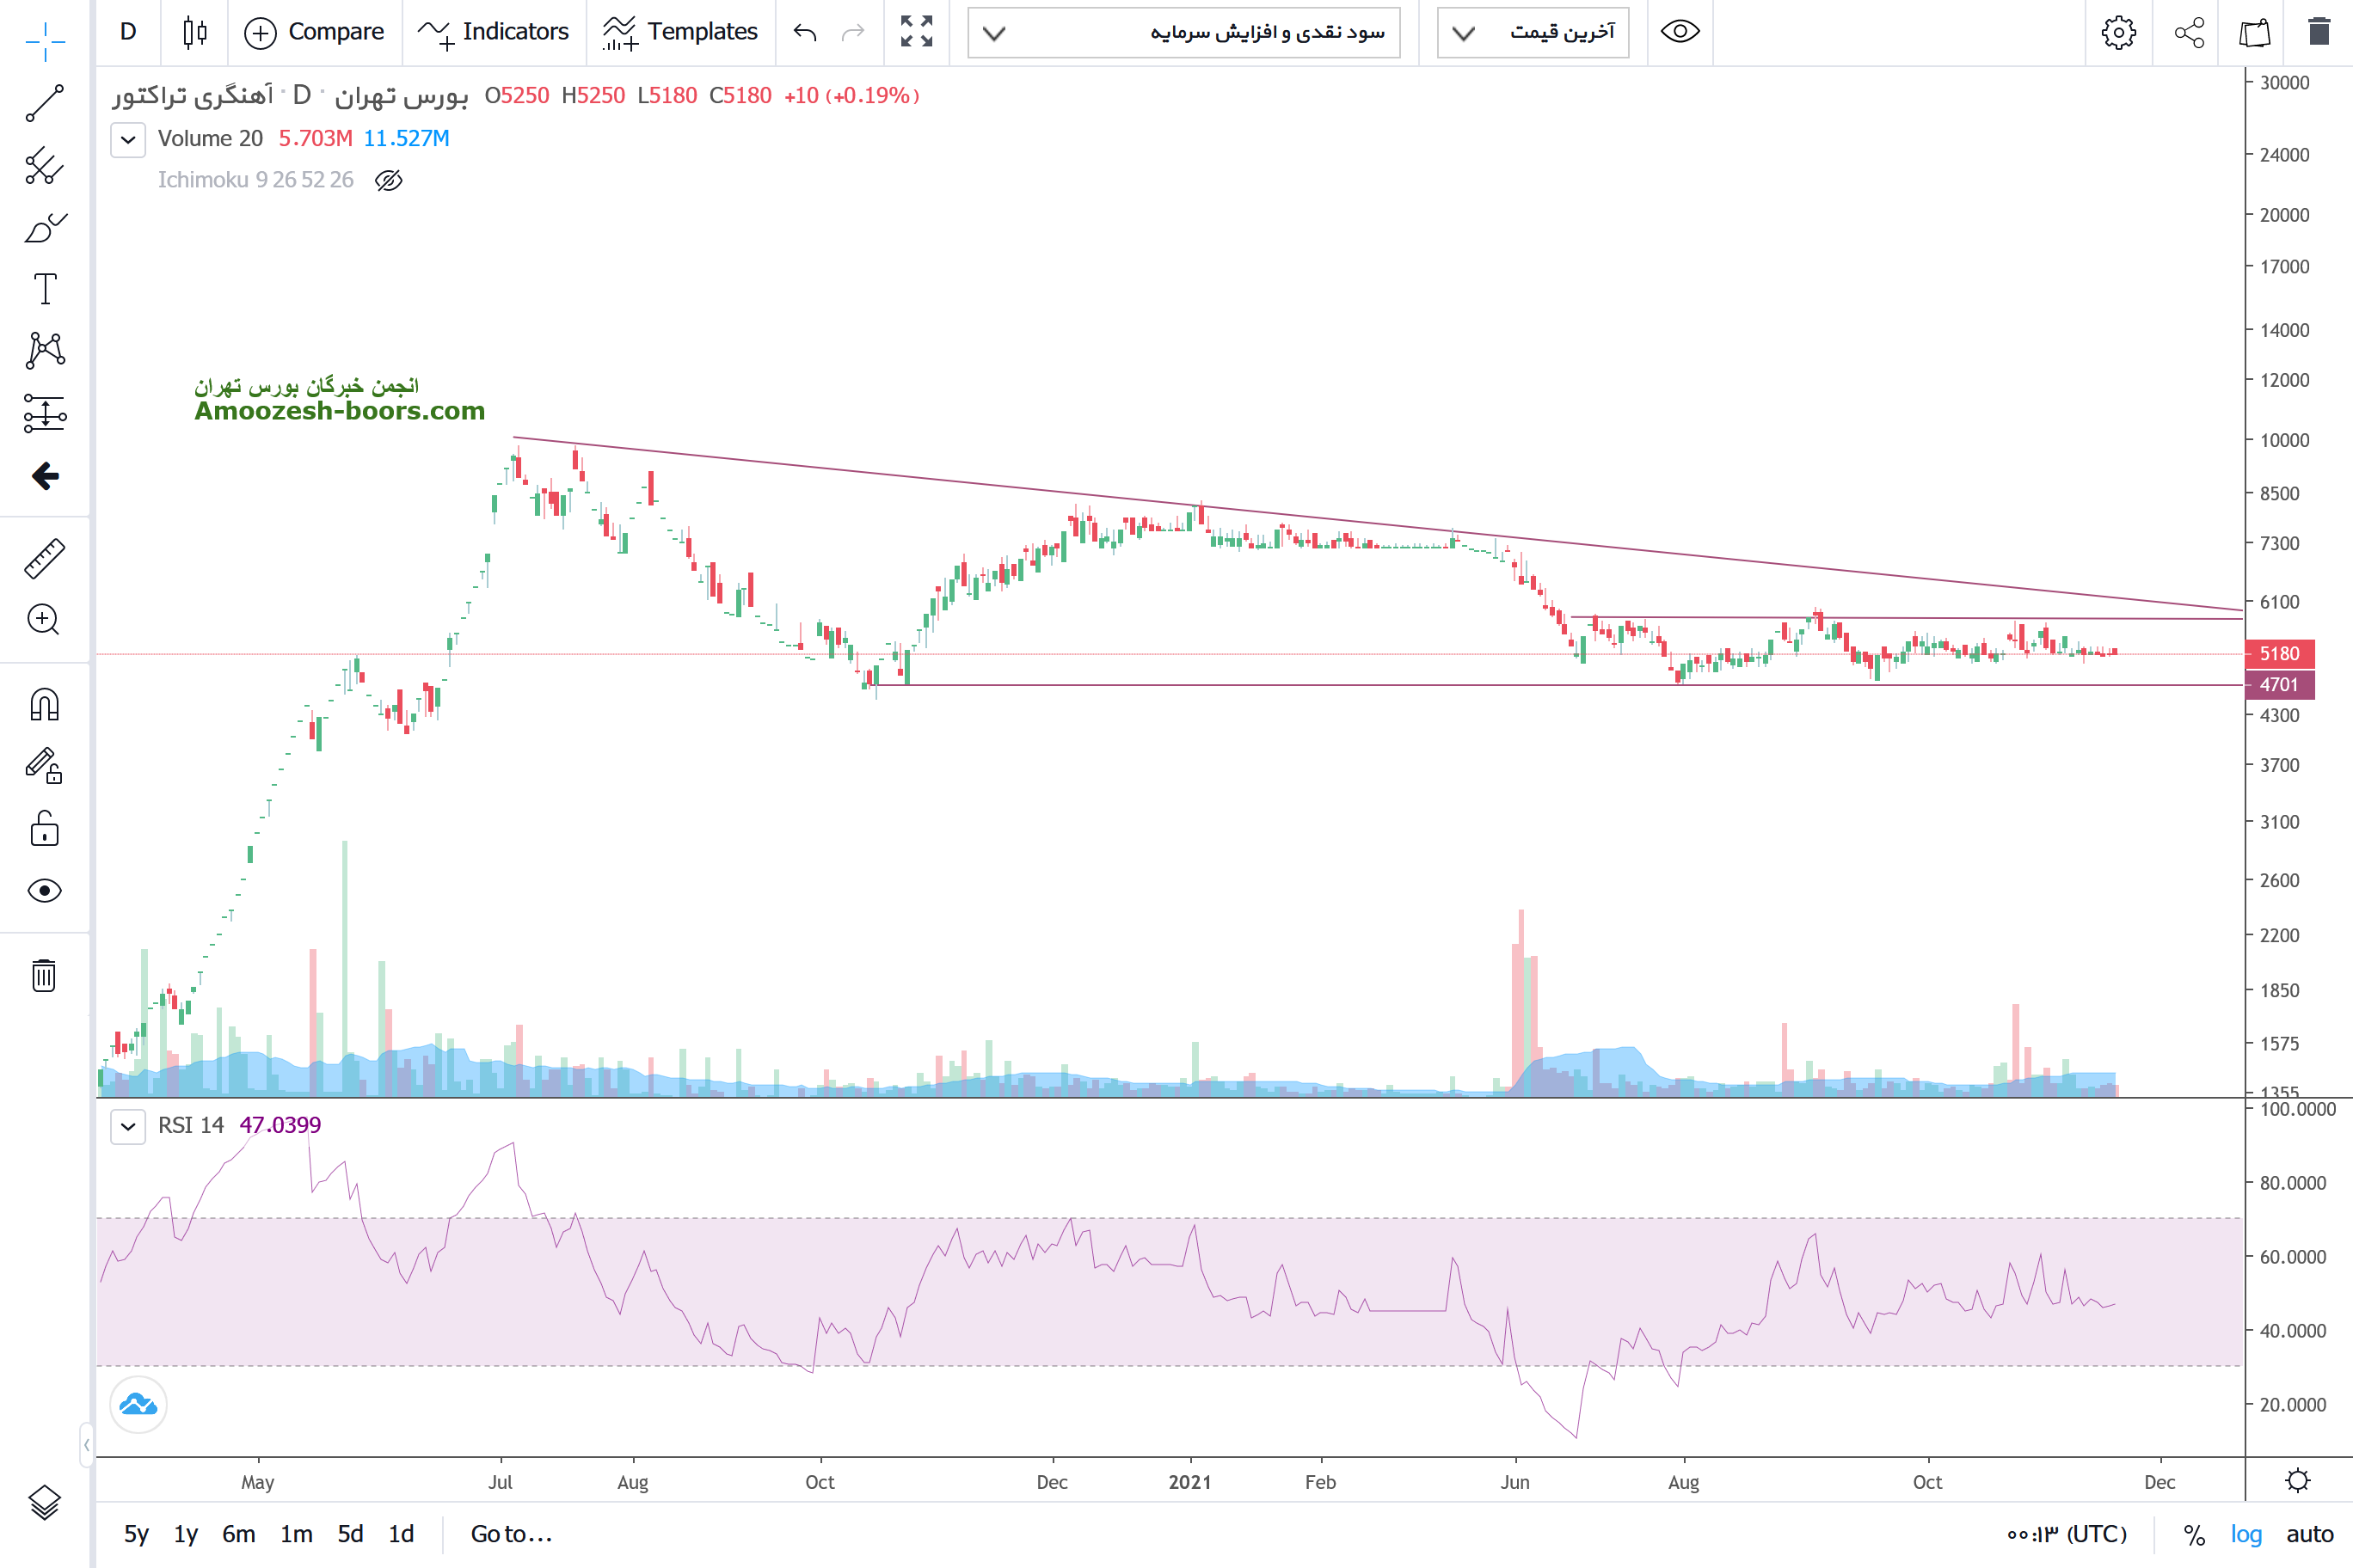
Task: Collapse the RSI 14 legend chevron
Action: (x=128, y=1126)
